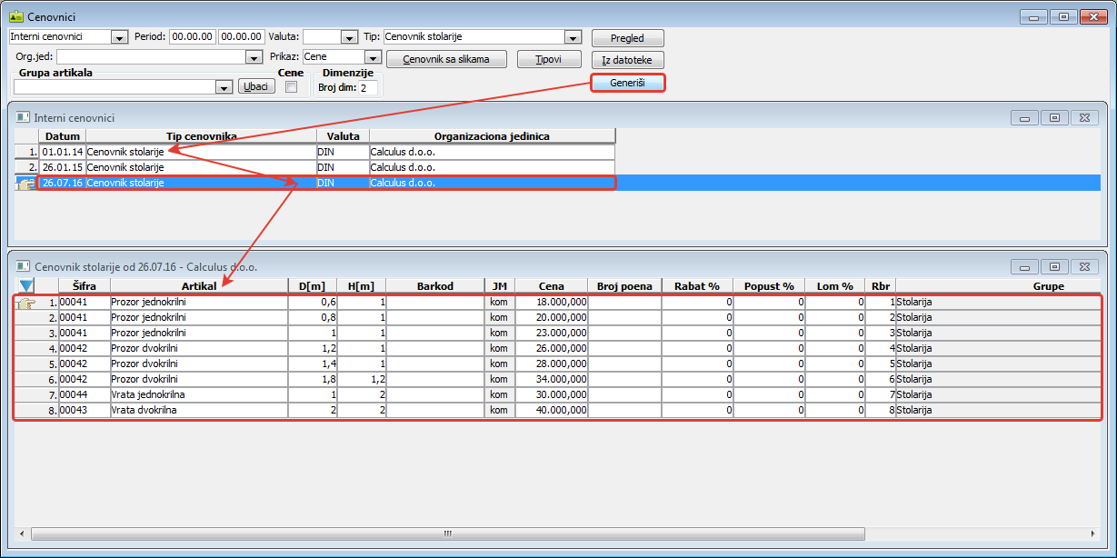The height and width of the screenshot is (558, 1117).
Task: Minimize the Cenovnik stolarije panel
Action: 1024,267
